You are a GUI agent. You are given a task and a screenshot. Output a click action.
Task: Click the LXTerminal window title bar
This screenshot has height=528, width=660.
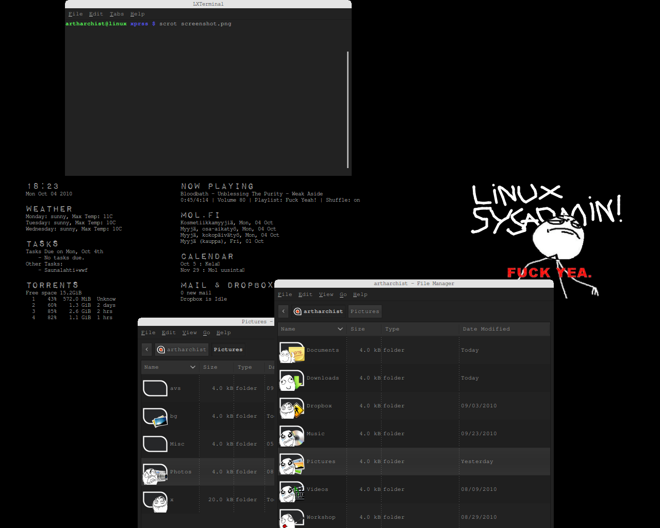[208, 4]
